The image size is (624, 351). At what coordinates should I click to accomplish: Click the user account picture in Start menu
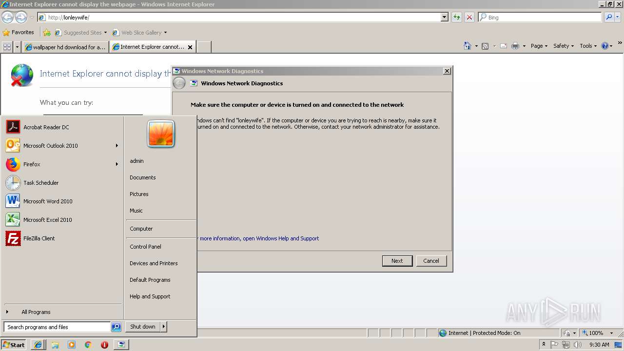(x=161, y=134)
